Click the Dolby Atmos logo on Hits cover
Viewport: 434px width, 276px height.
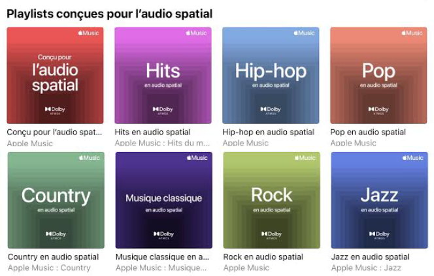pos(163,110)
